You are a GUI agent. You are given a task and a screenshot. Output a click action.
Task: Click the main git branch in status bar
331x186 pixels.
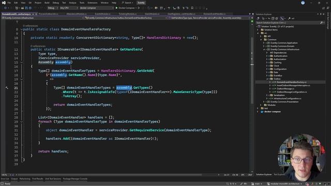[x=257, y=184]
